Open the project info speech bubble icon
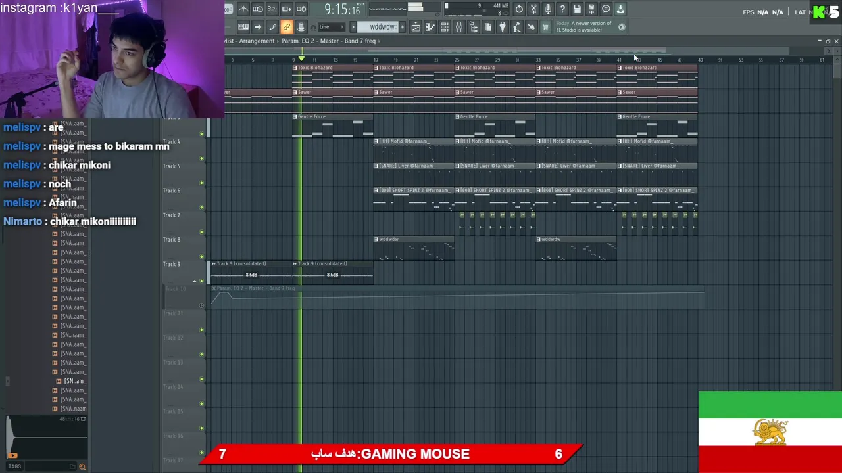 [x=606, y=9]
